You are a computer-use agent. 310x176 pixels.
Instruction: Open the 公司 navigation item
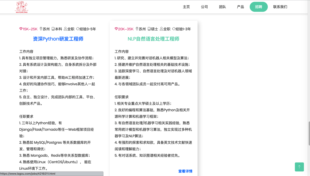(x=204, y=7)
